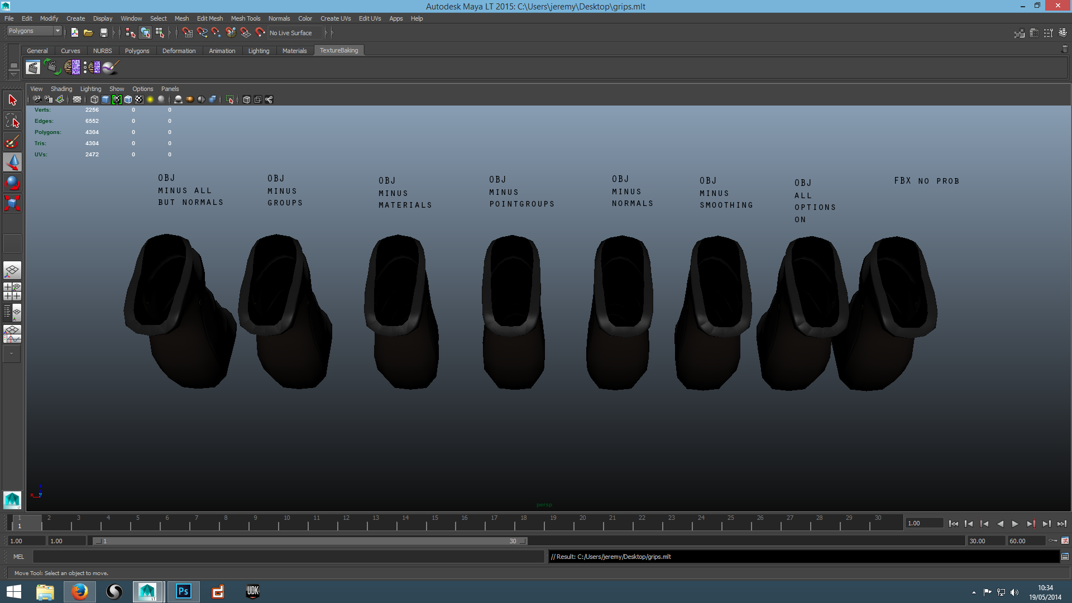Select the Rotate tool

[x=12, y=183]
